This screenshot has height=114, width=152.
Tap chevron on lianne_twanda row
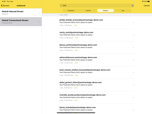click(x=134, y=110)
